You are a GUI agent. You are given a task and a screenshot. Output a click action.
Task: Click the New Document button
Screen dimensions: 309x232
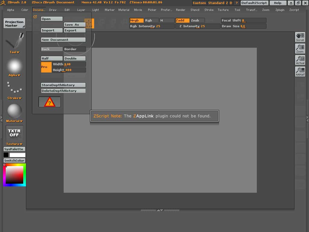click(63, 40)
